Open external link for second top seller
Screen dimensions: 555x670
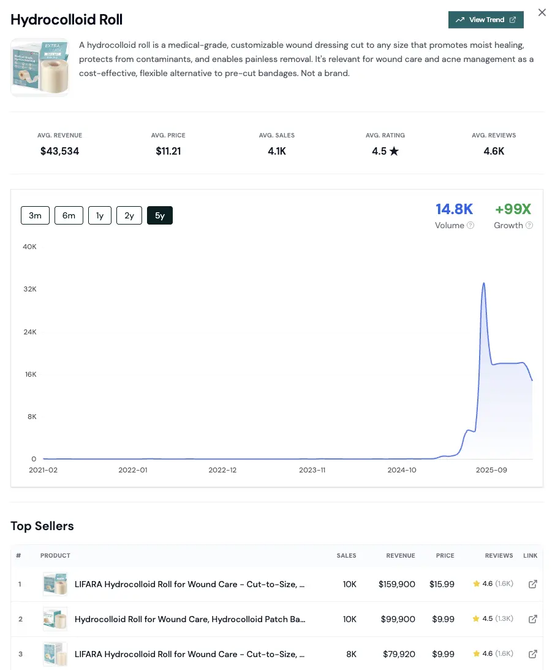pos(532,619)
